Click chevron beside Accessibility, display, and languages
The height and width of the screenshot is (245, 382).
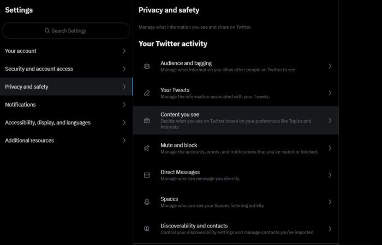[124, 122]
